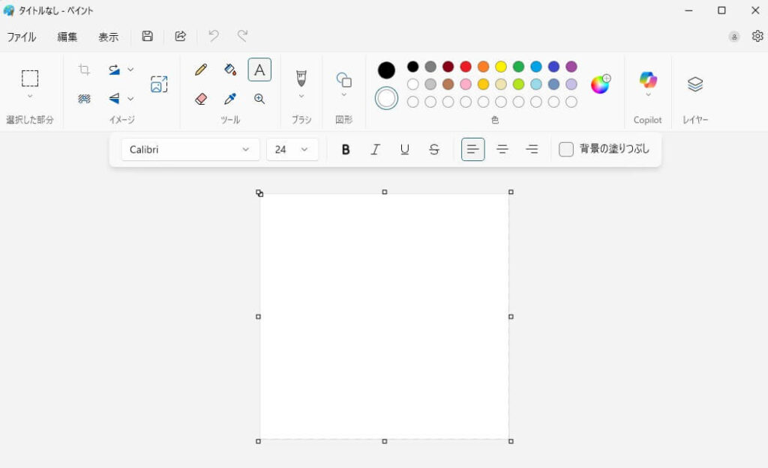Image resolution: width=768 pixels, height=468 pixels.
Task: Open the Calibri font dropdown
Action: click(x=190, y=150)
